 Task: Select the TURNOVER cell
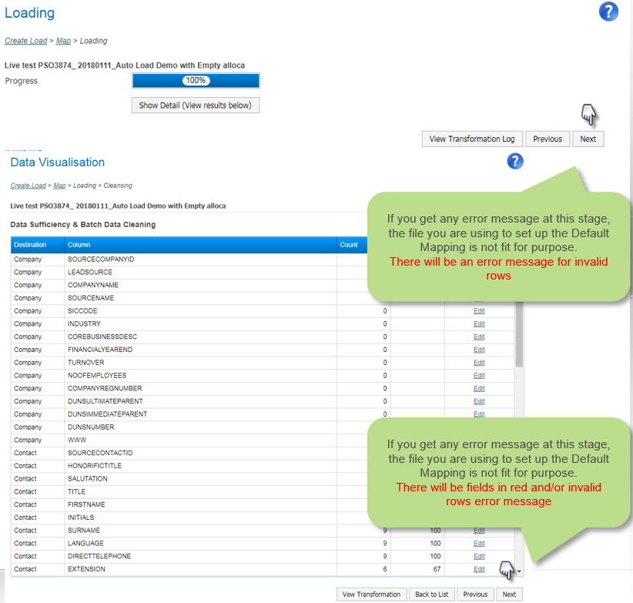pyautogui.click(x=201, y=363)
